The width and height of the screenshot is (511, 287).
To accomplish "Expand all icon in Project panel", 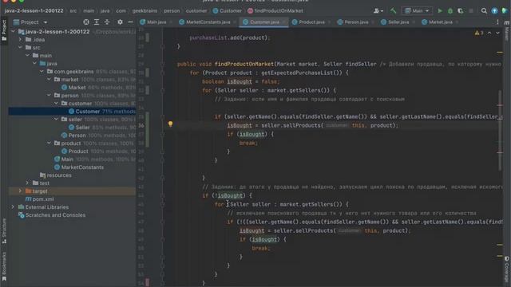I will [x=97, y=22].
